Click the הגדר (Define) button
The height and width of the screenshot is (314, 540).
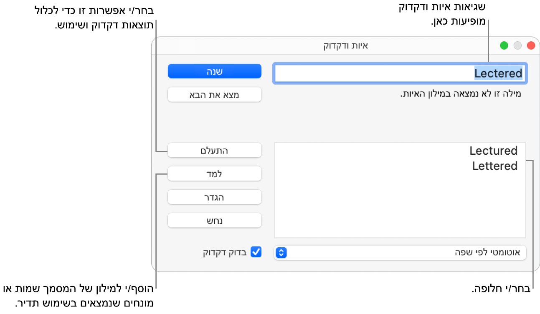point(214,197)
